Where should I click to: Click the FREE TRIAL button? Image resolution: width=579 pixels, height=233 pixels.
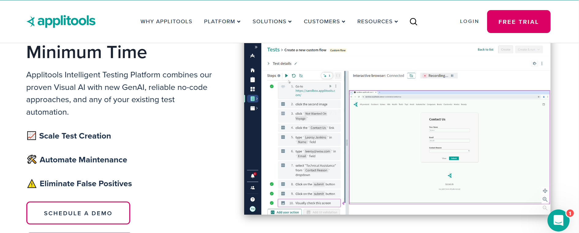[519, 21]
